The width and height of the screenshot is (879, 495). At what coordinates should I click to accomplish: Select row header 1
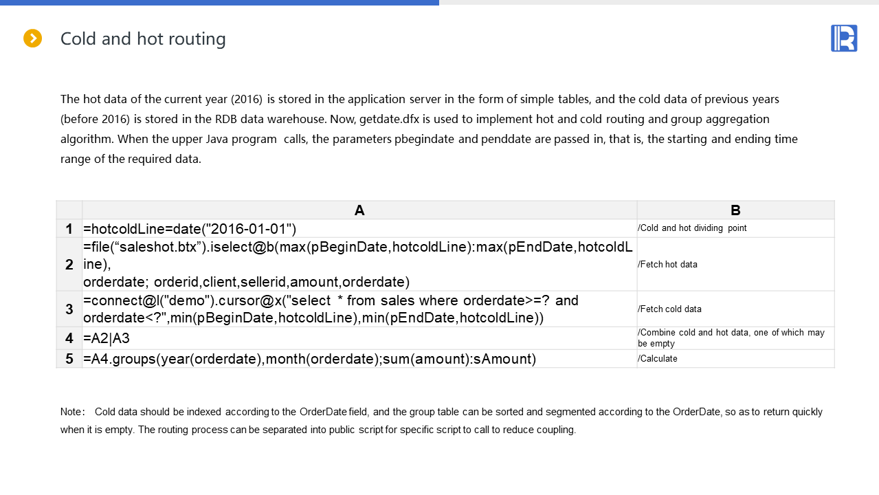click(x=69, y=229)
